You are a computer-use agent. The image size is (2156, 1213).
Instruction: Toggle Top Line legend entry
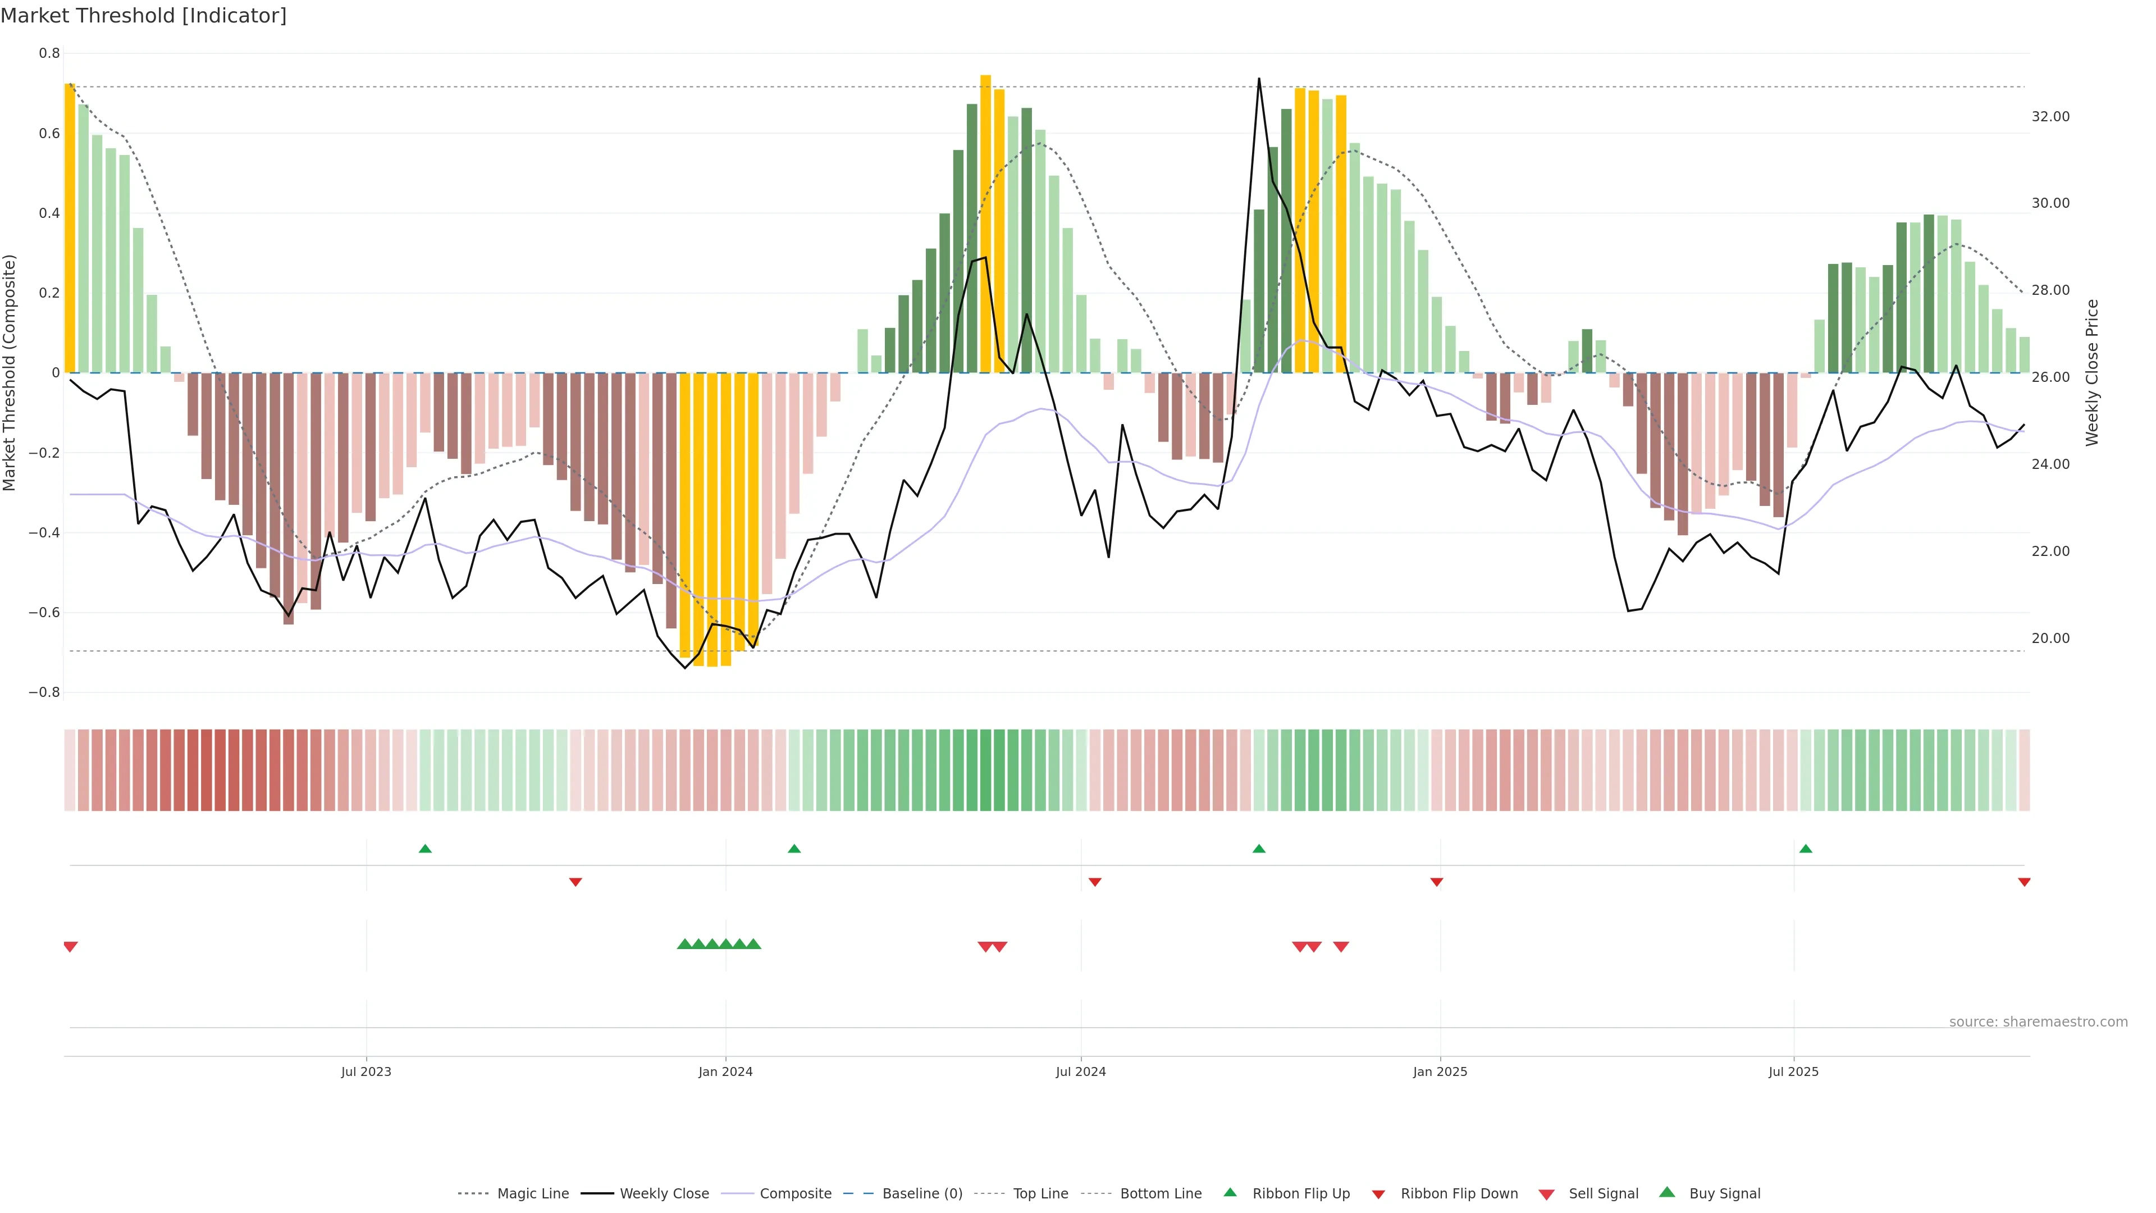click(x=1040, y=1194)
